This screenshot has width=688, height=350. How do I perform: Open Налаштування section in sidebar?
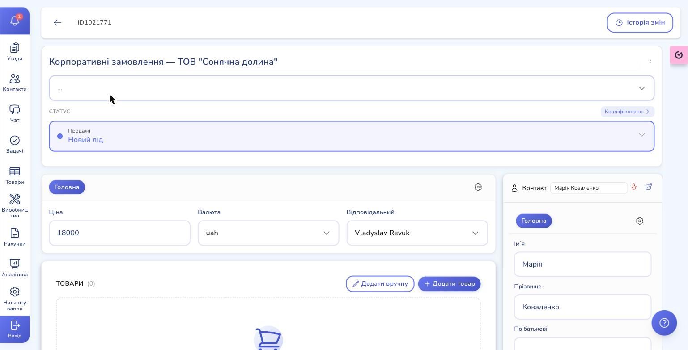click(x=15, y=299)
